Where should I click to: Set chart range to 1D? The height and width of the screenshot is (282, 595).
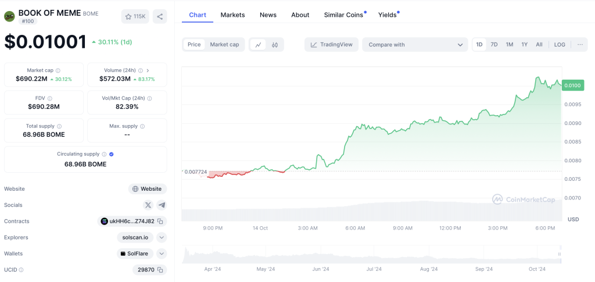pyautogui.click(x=479, y=45)
